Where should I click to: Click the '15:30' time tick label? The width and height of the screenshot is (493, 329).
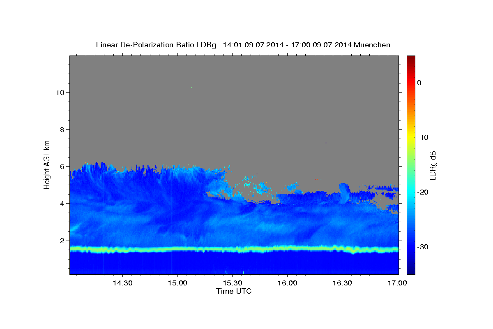(232, 283)
